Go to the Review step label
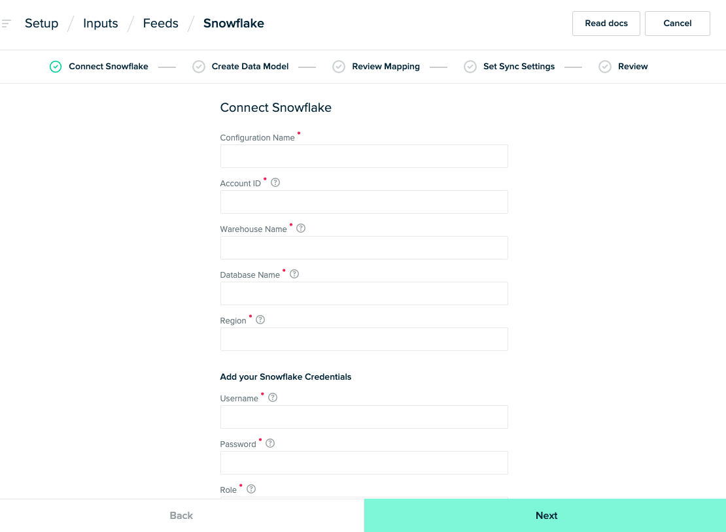 pos(633,67)
